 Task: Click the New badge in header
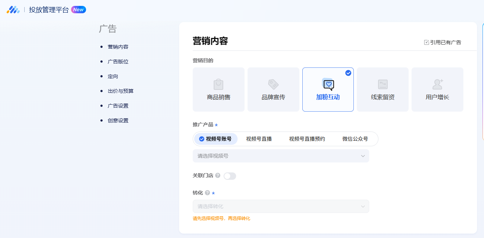[x=78, y=10]
